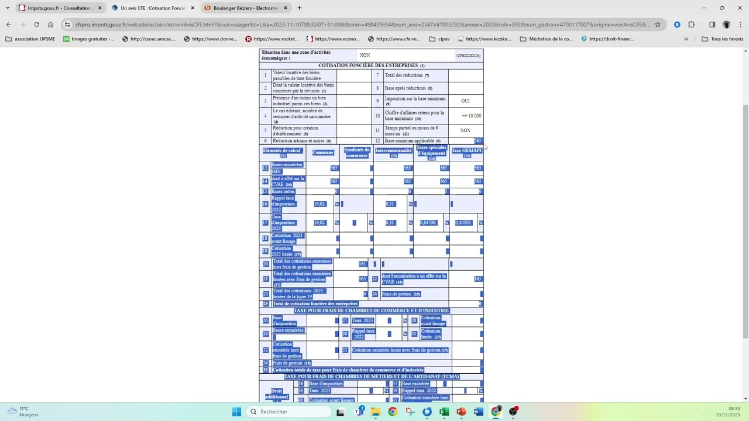This screenshot has width=749, height=421.
Task: Open the Images gratuites bookmark
Action: 89,39
